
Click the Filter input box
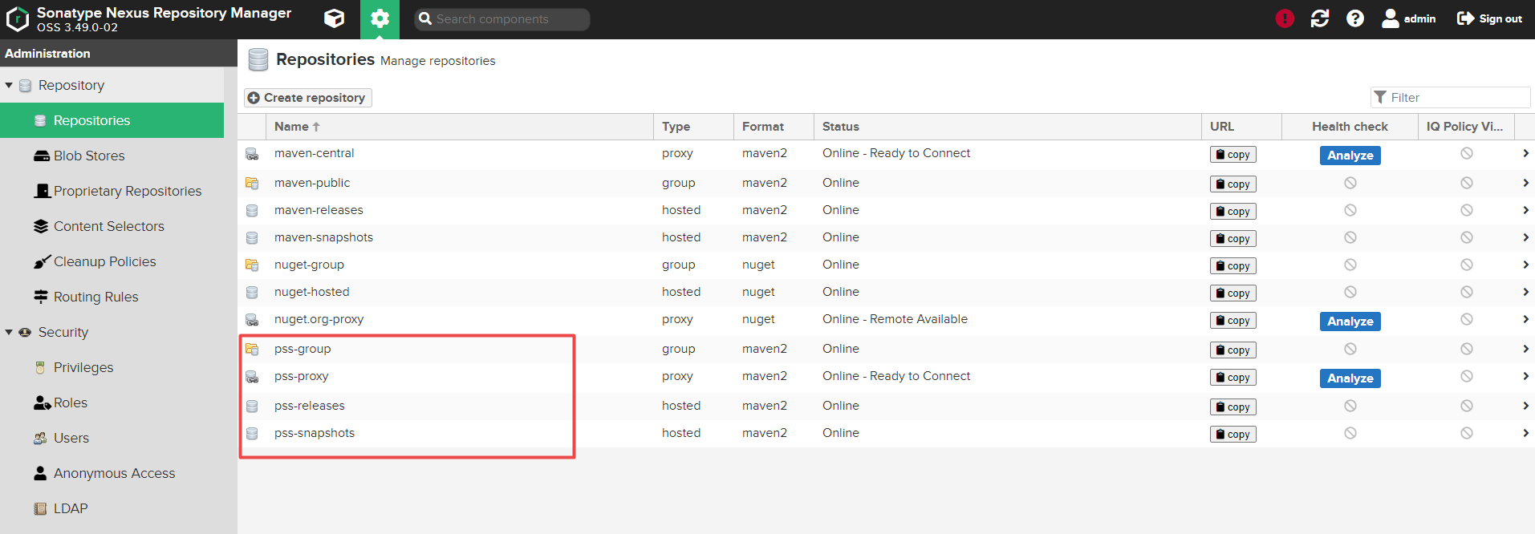point(1451,97)
